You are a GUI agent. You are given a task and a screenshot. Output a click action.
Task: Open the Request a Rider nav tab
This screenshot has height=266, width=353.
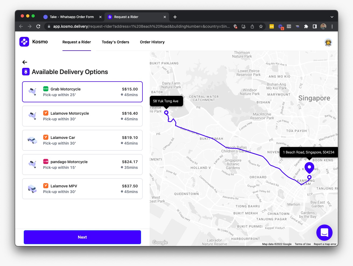77,42
